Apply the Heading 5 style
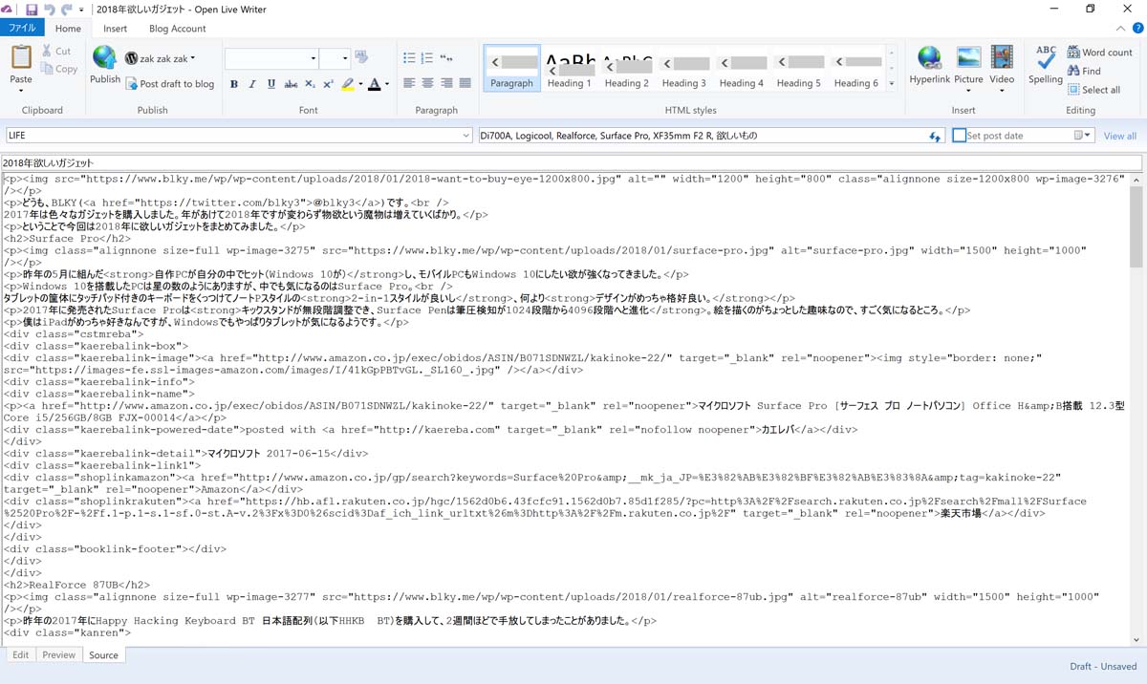1147x684 pixels. click(799, 68)
